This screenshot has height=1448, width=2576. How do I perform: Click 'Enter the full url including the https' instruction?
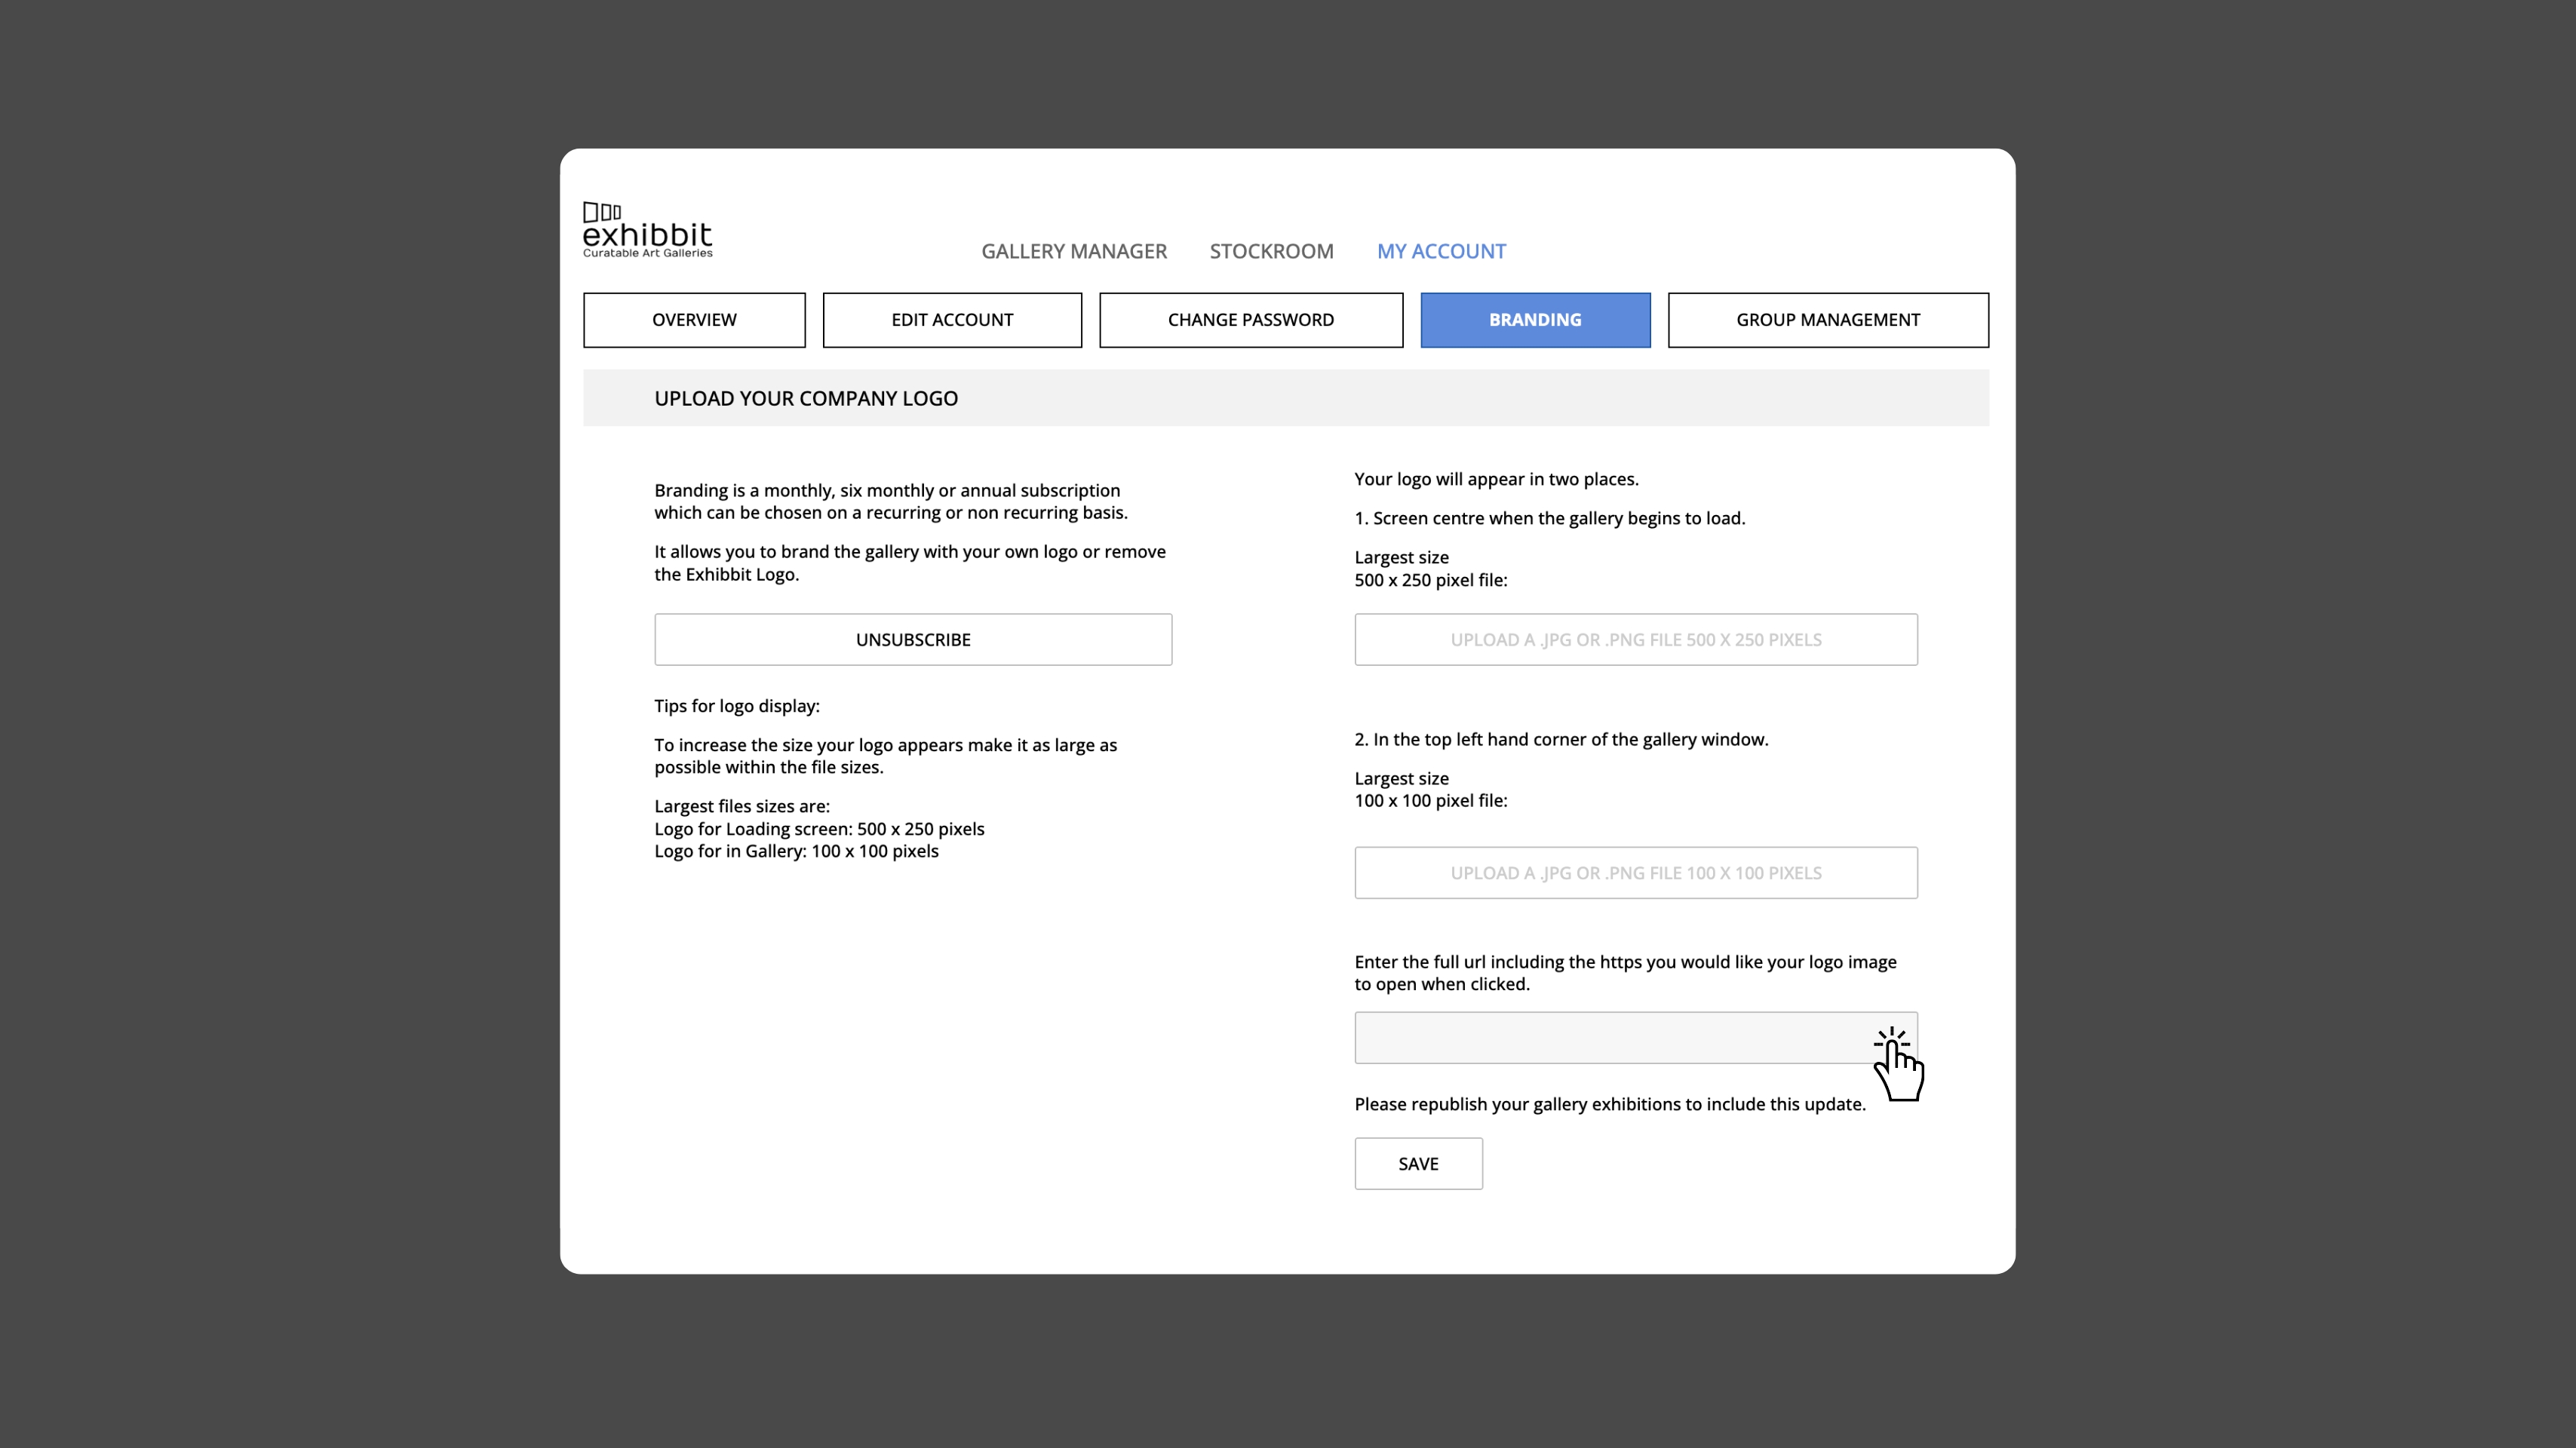pos(1625,973)
